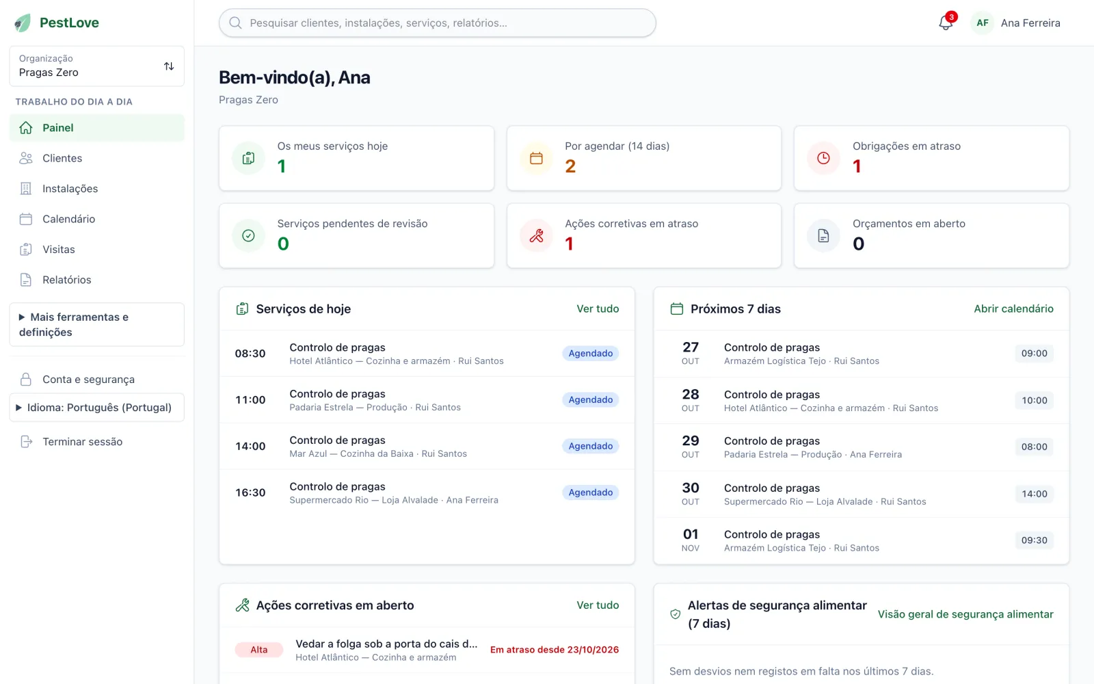Open the 16:30 Supermercado Rio service
Viewport: 1094px width, 684px height.
(427, 492)
